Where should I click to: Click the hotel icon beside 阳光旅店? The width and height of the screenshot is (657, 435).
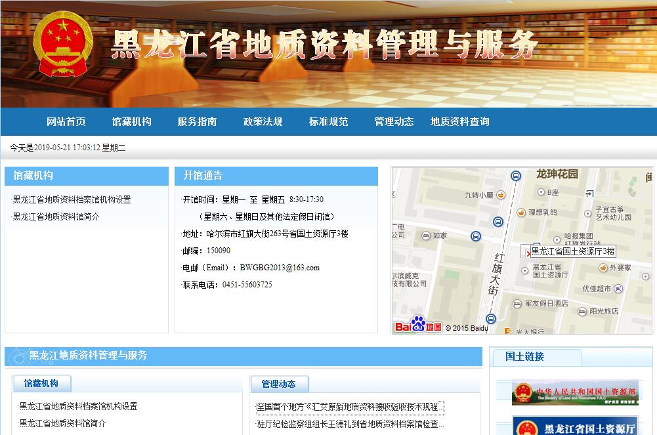coord(582,312)
